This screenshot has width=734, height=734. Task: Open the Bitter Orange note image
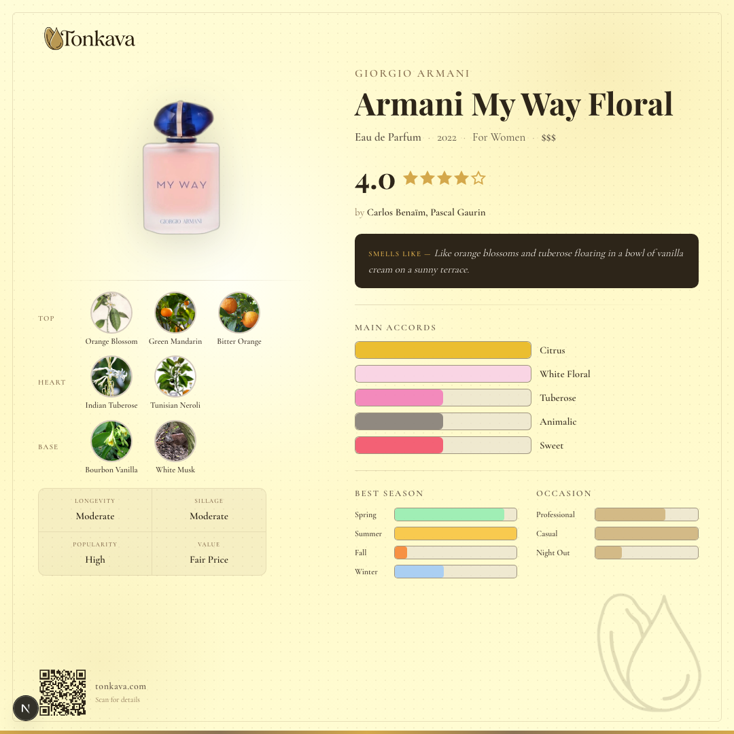(x=239, y=312)
